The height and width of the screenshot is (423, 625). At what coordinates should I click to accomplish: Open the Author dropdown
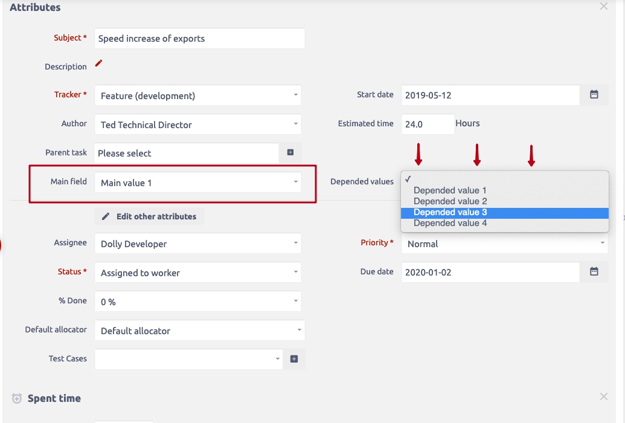tap(197, 124)
